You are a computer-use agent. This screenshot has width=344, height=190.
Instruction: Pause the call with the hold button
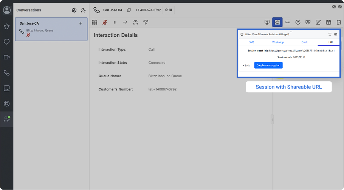[115, 22]
